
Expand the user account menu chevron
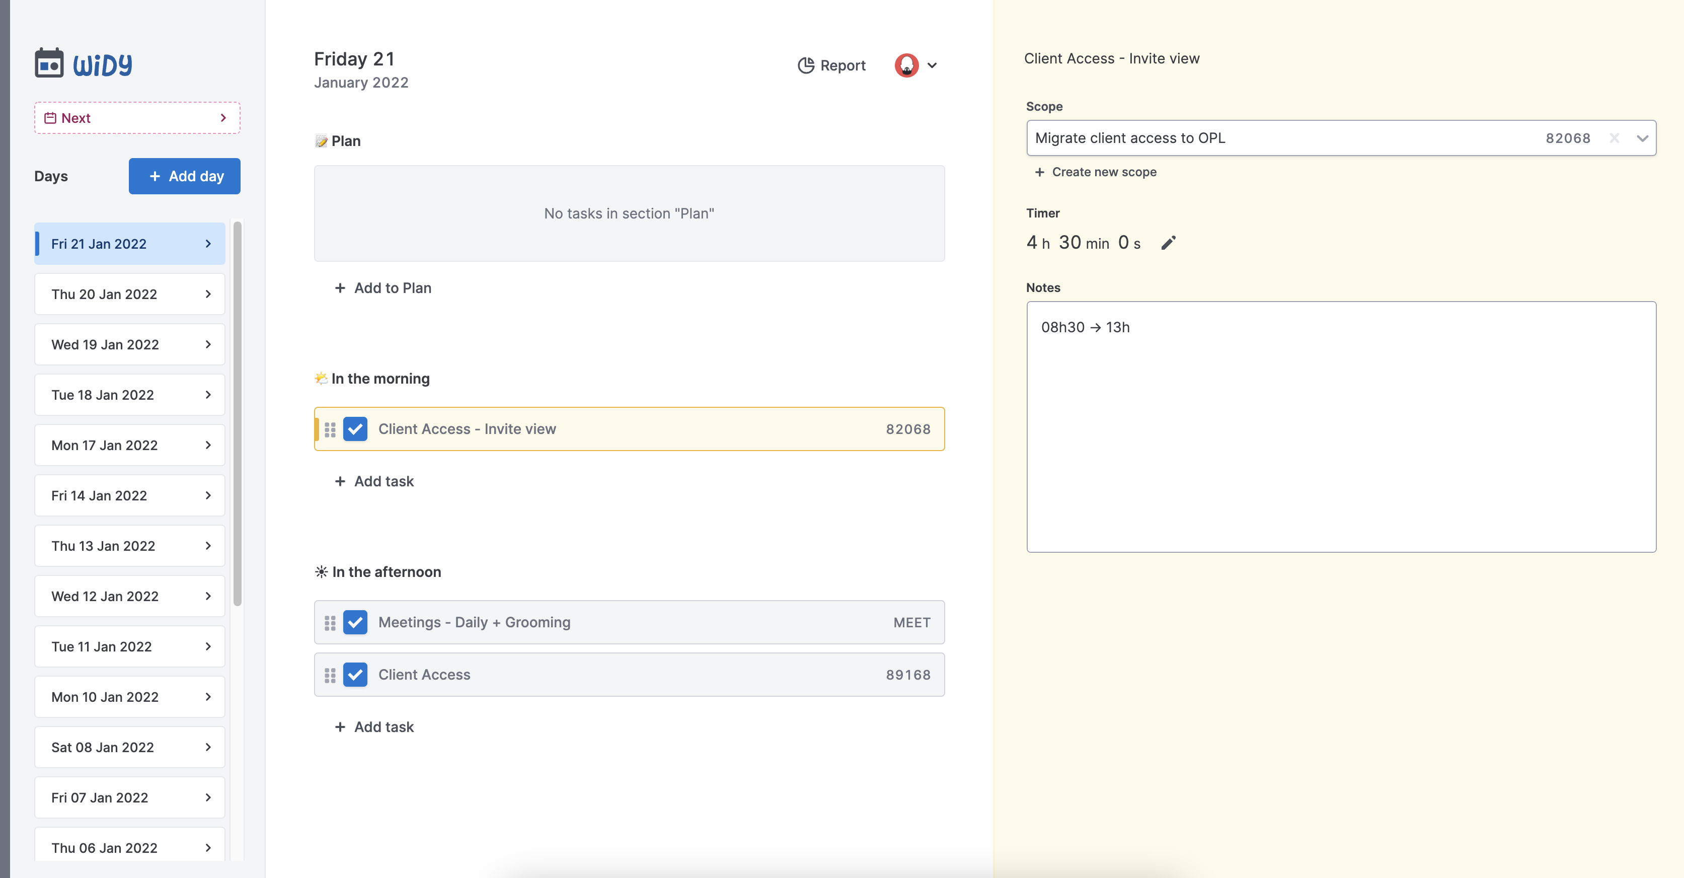pyautogui.click(x=932, y=65)
